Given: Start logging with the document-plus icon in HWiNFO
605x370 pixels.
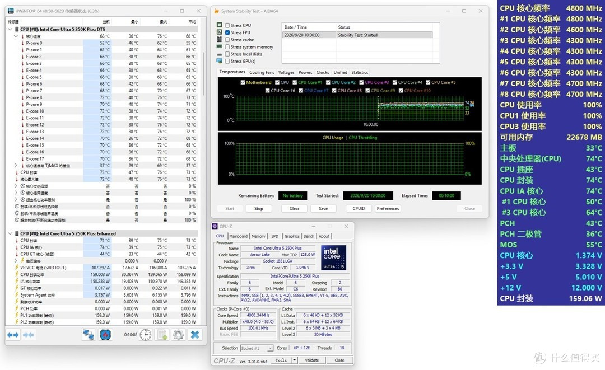Looking at the screenshot, I should tap(162, 335).
